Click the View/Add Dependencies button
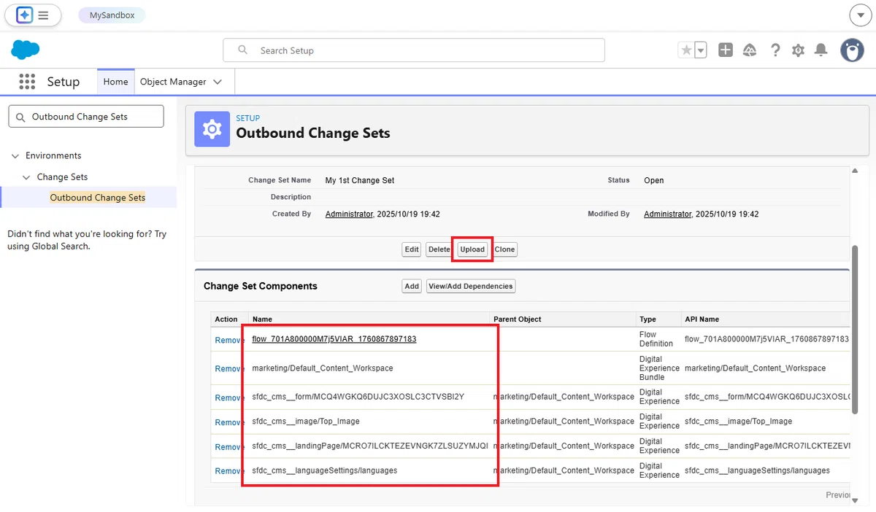 point(471,286)
